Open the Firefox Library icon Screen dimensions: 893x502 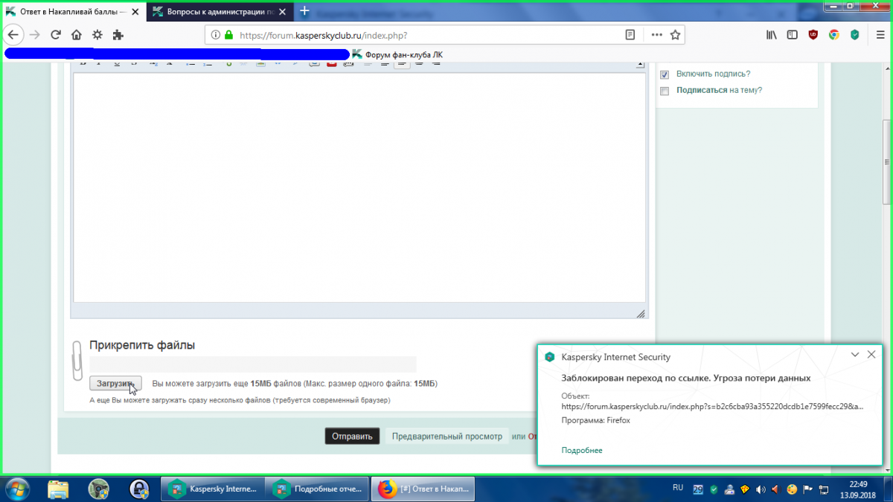(772, 35)
